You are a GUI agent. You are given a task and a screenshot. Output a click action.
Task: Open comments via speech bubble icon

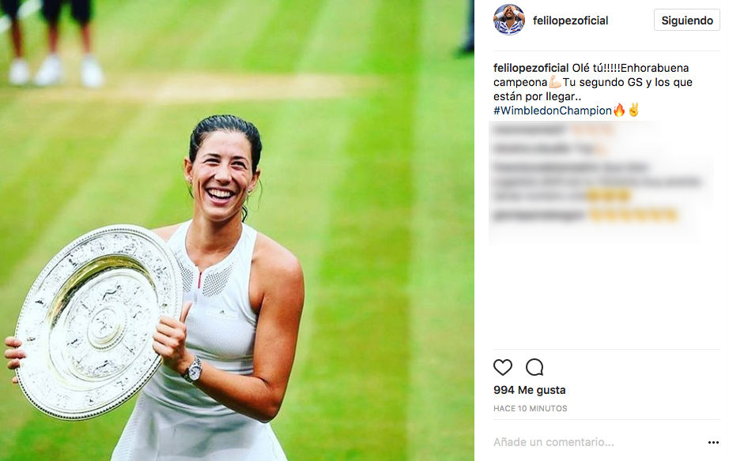pyautogui.click(x=534, y=367)
